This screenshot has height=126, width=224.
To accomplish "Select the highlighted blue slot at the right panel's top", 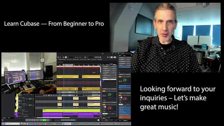I will tap(125, 67).
